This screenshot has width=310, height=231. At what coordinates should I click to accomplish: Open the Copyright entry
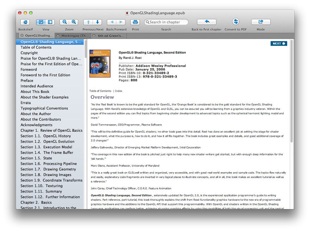click(x=50, y=53)
